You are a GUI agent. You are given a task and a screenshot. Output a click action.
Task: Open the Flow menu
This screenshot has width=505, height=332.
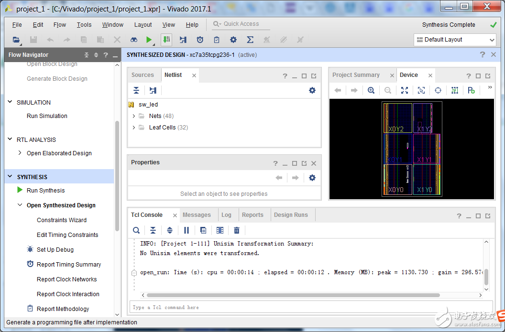(x=60, y=25)
